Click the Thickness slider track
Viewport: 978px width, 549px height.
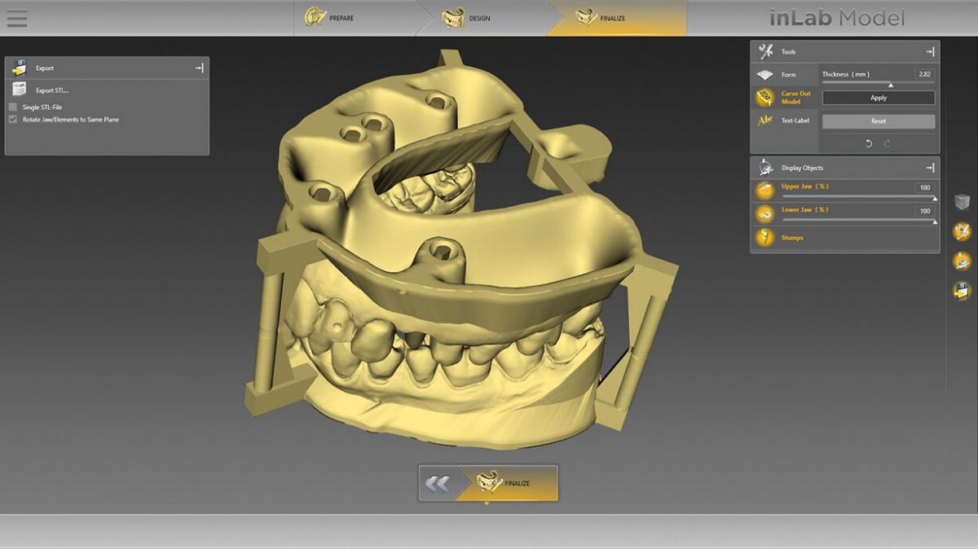coord(879,84)
